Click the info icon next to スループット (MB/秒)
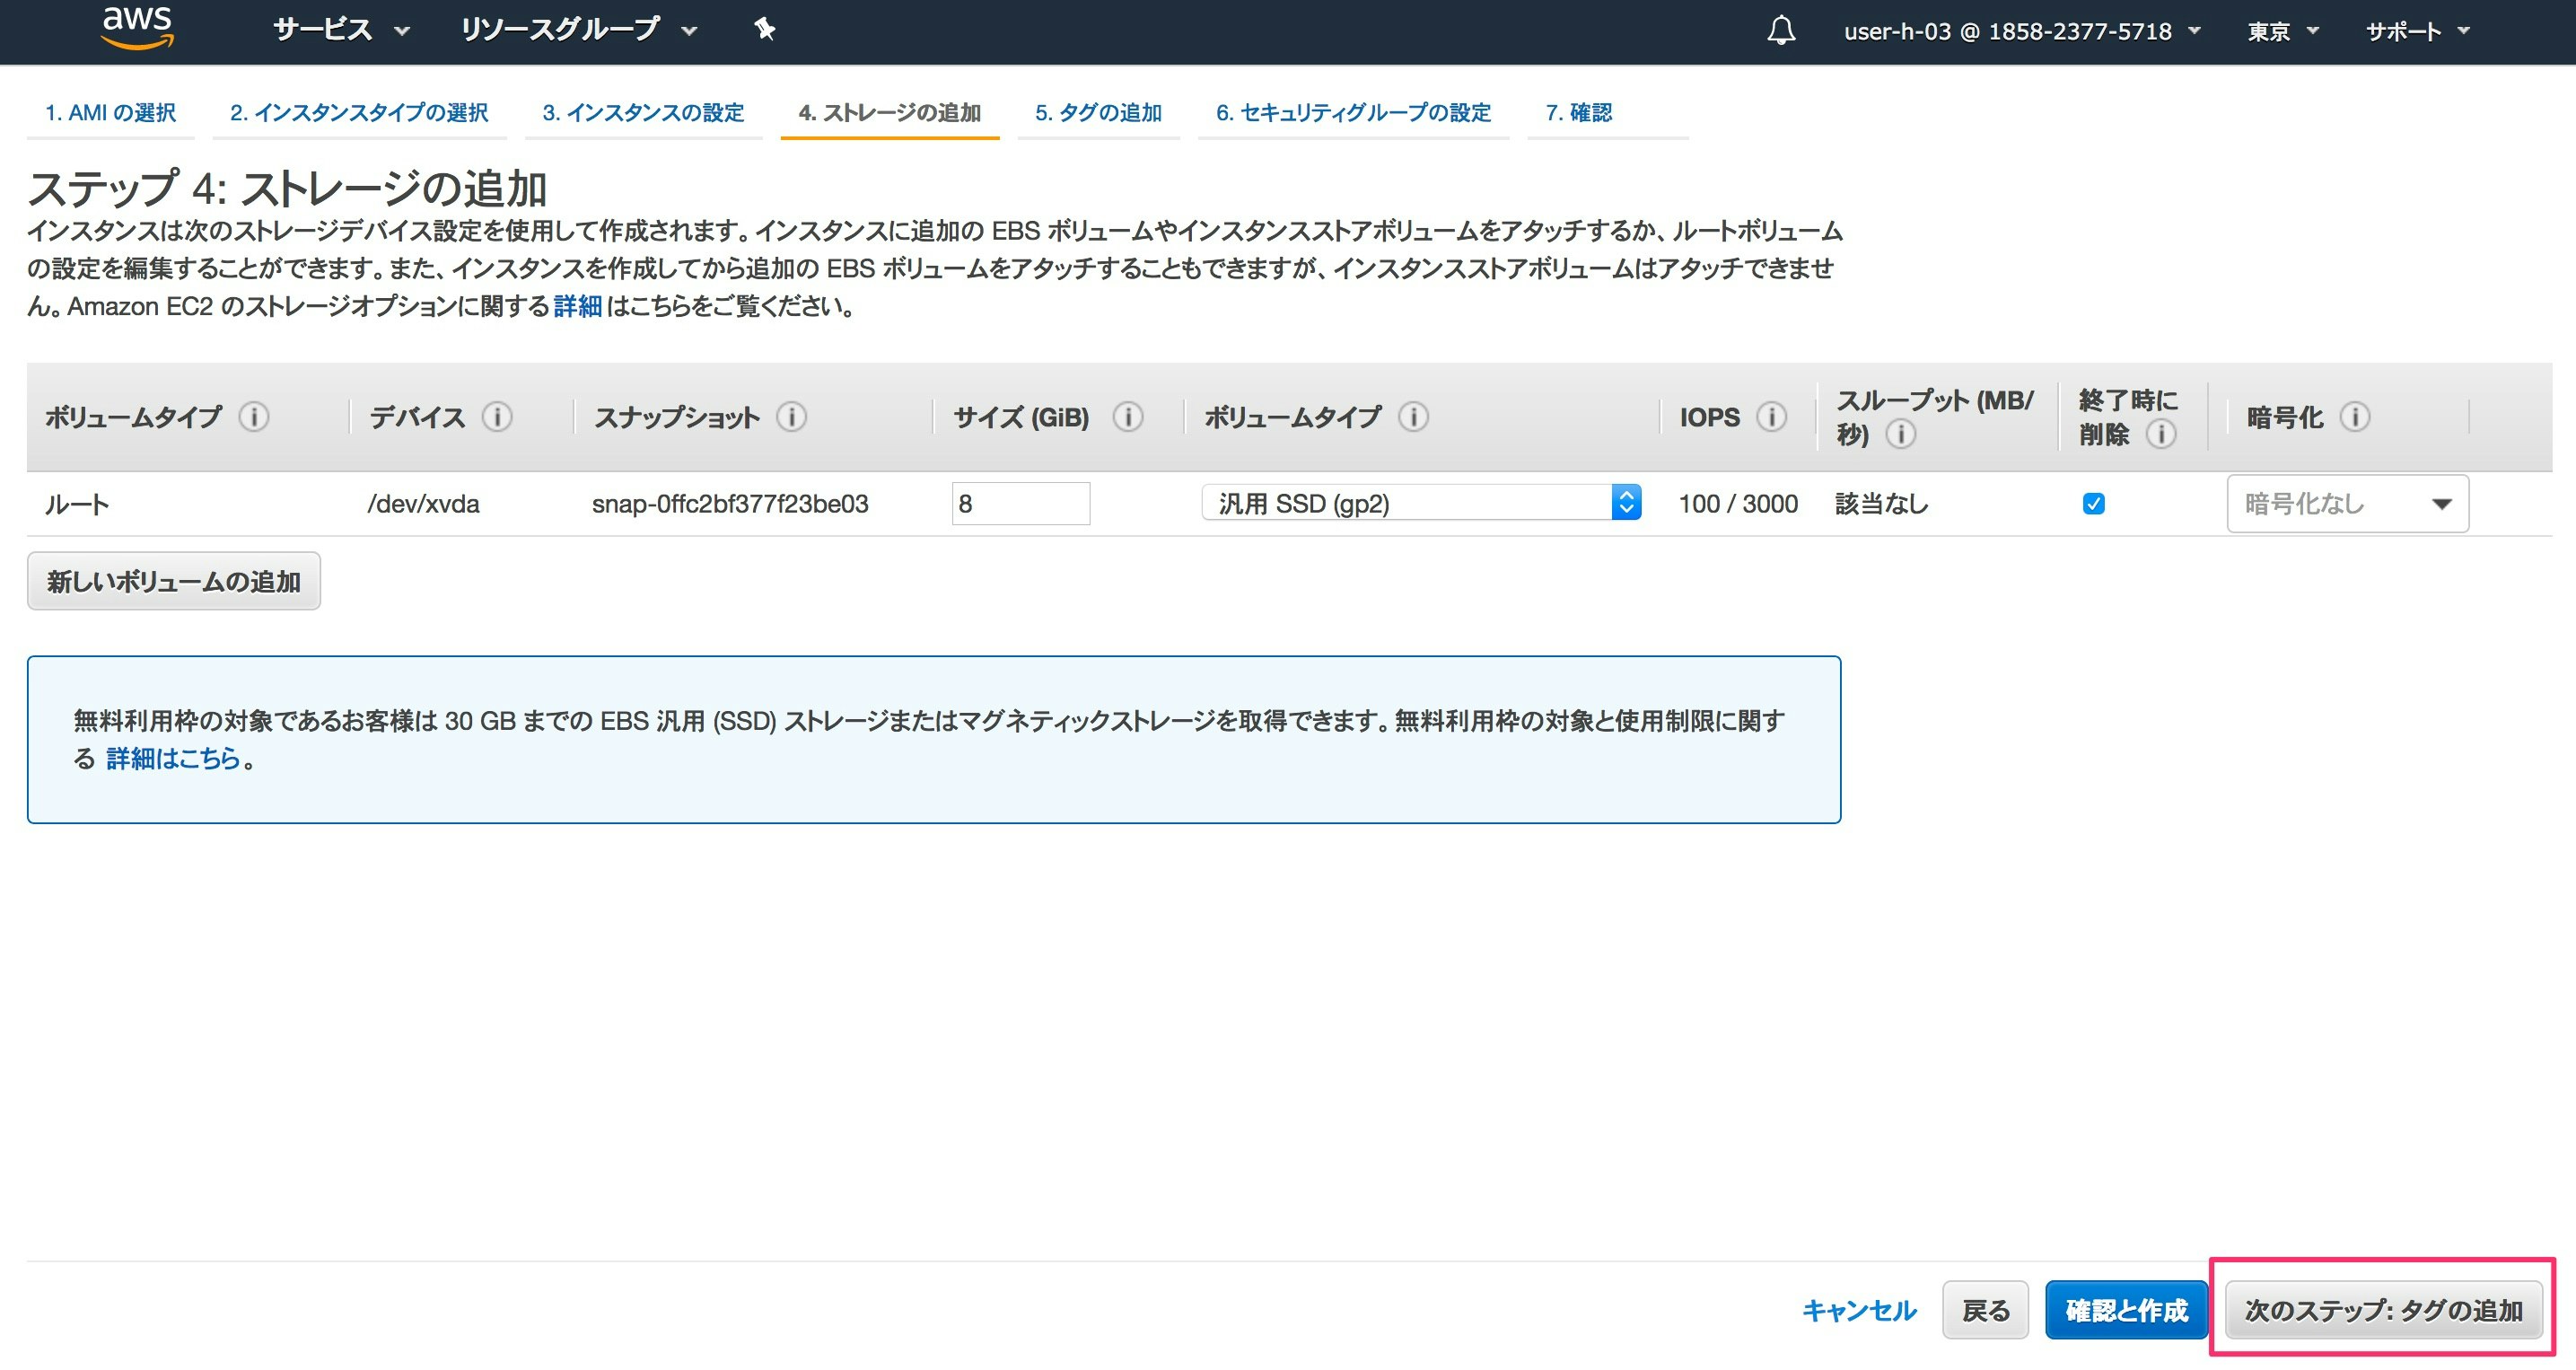The width and height of the screenshot is (2576, 1370). [1901, 435]
